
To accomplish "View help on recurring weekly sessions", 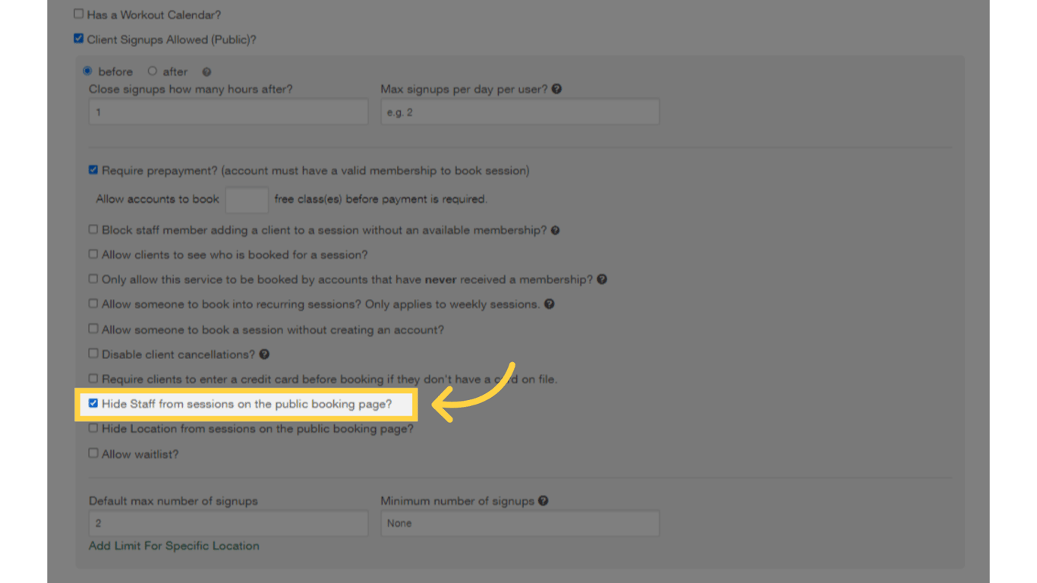I will click(549, 304).
